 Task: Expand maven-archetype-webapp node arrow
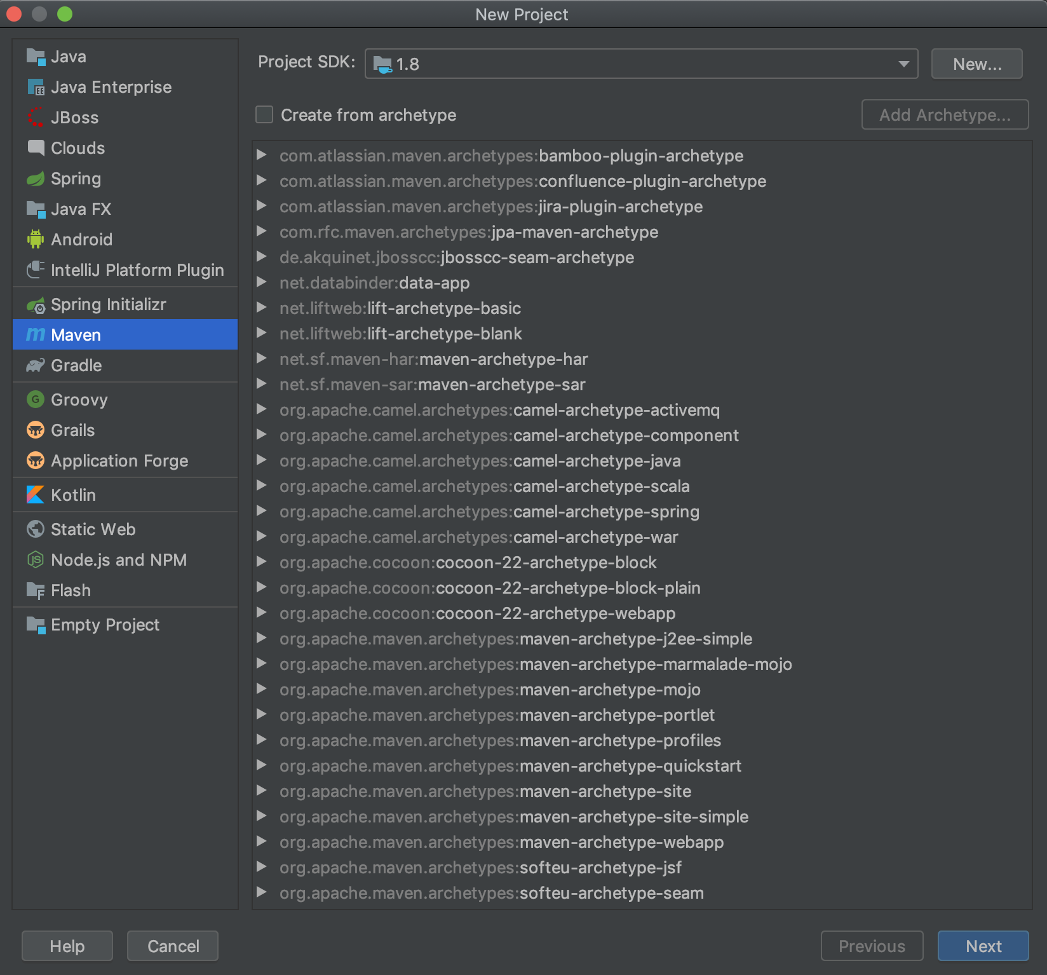tap(261, 842)
